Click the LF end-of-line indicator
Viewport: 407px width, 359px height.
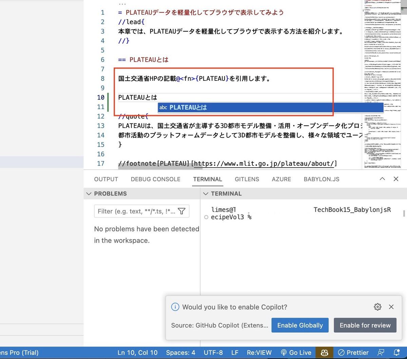click(235, 353)
